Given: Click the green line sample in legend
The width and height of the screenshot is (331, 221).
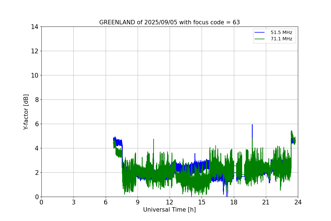Looking at the screenshot, I should [x=260, y=39].
